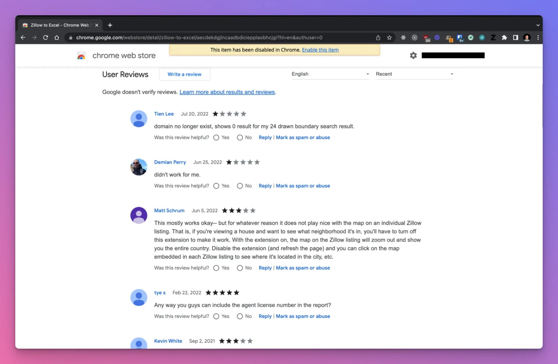Click Matt Schrum's purple avatar
The image size is (558, 364).
139,216
